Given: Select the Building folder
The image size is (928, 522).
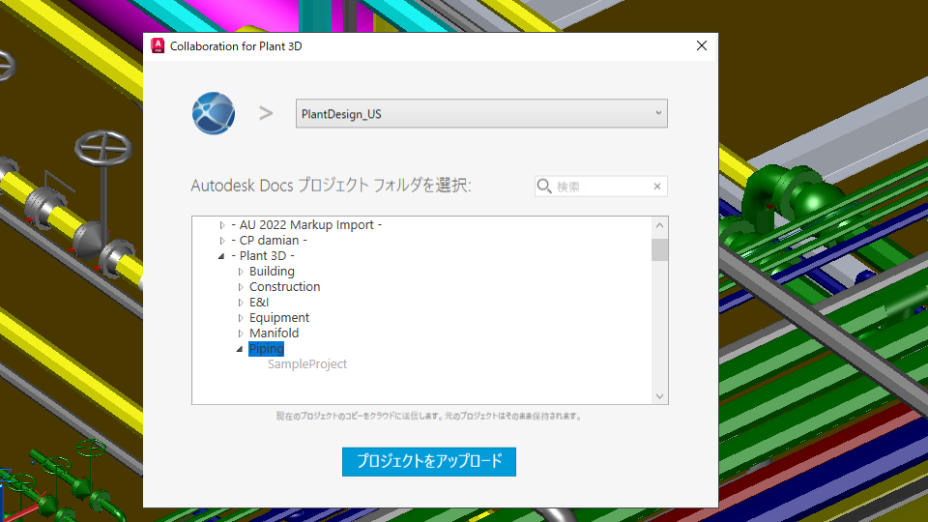Looking at the screenshot, I should 272,271.
